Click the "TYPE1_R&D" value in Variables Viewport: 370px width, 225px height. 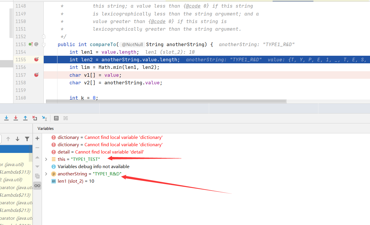[x=107, y=174]
